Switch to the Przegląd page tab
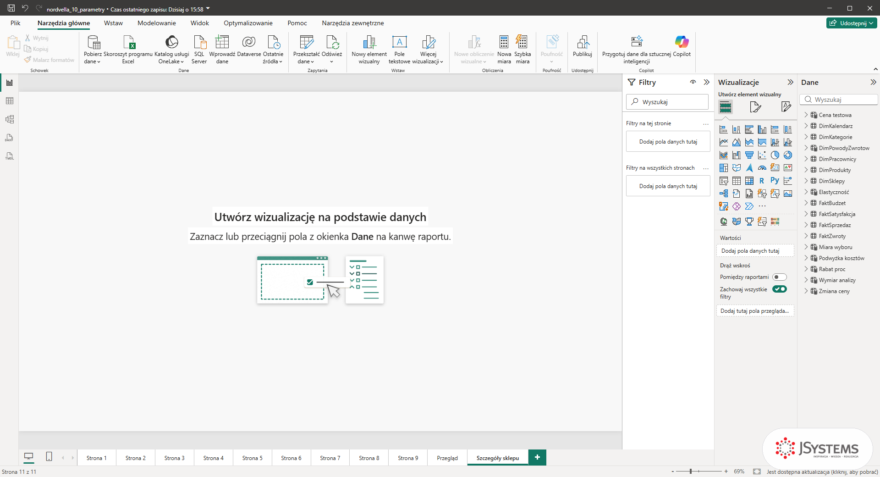The image size is (880, 477). [447, 458]
